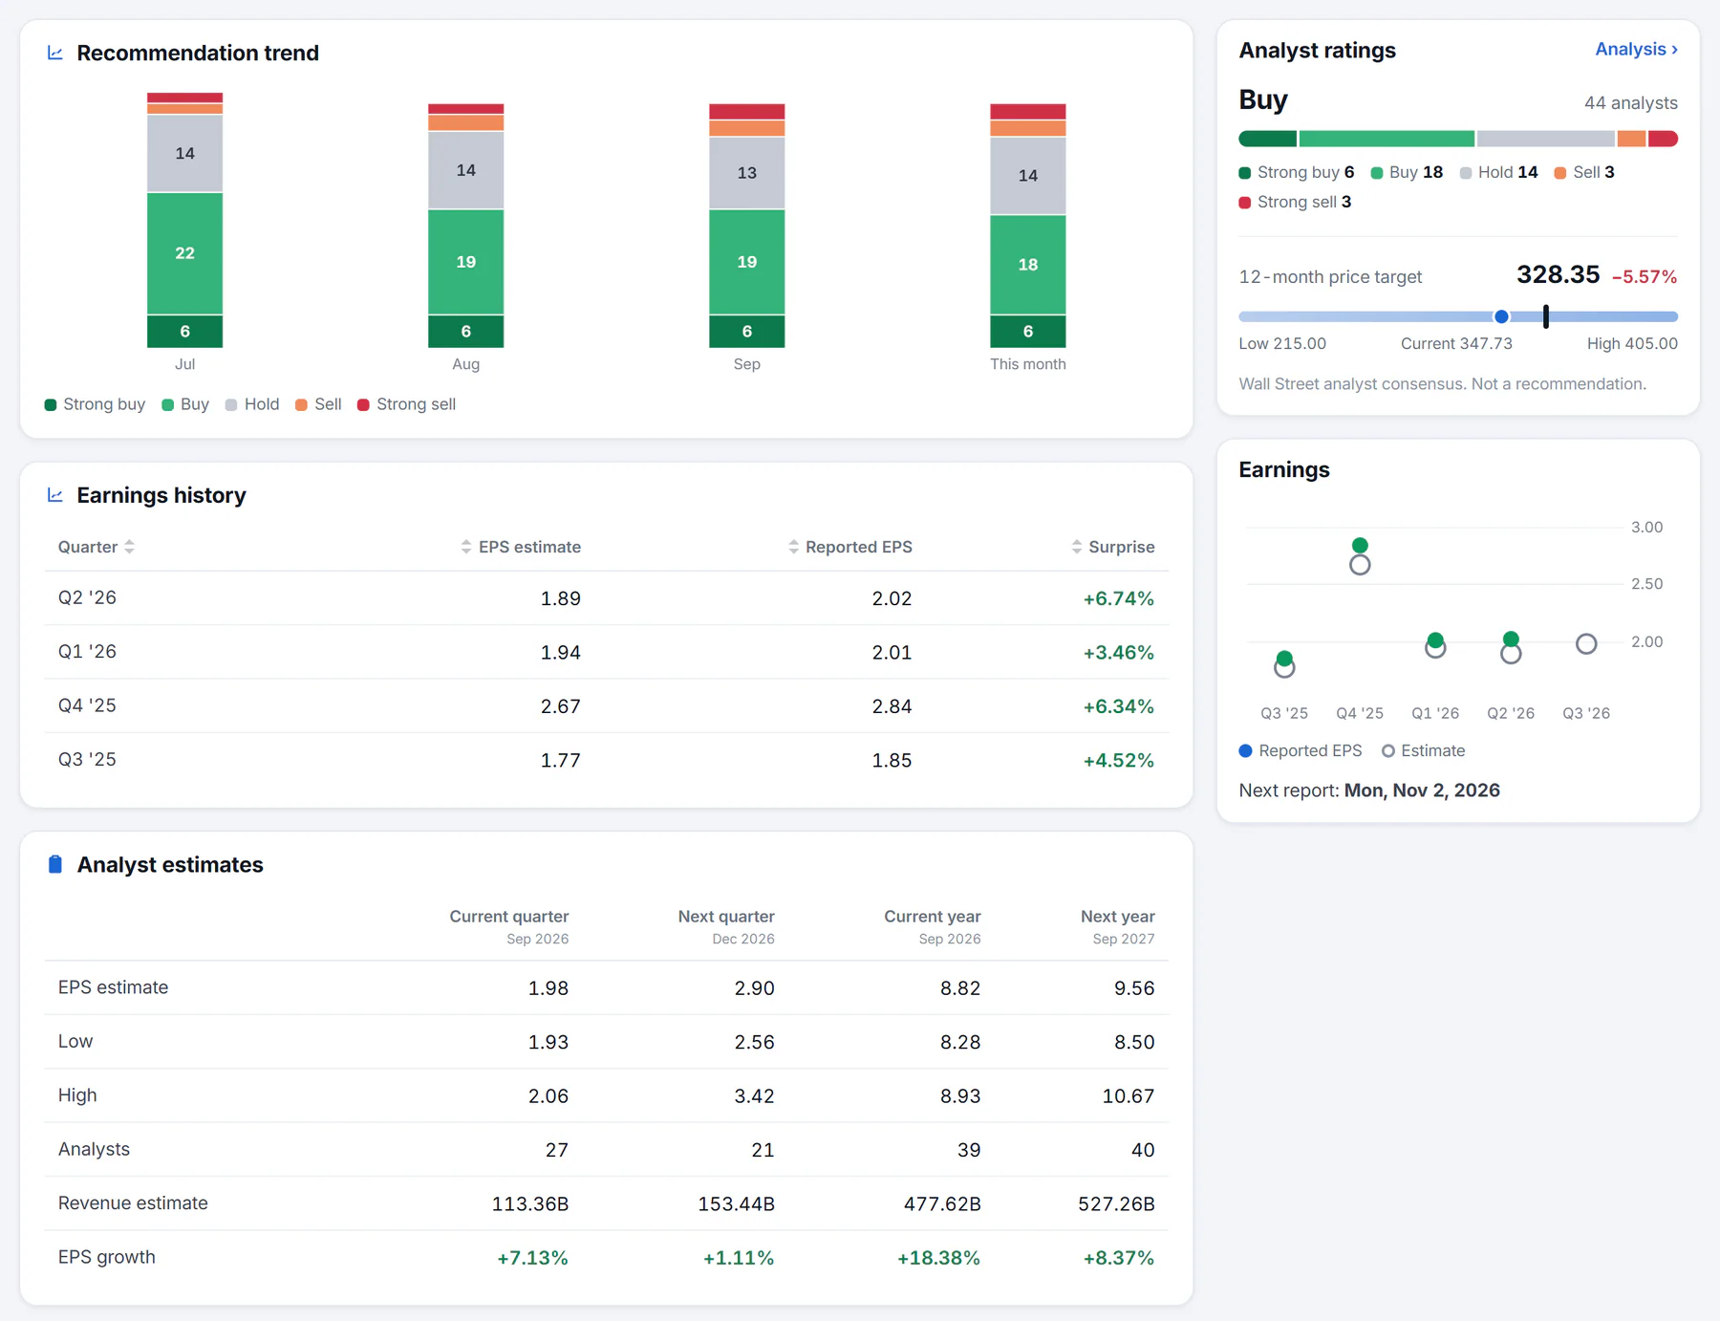Click the Q2 '26 row in Earnings history
The height and width of the screenshot is (1321, 1720).
point(606,598)
